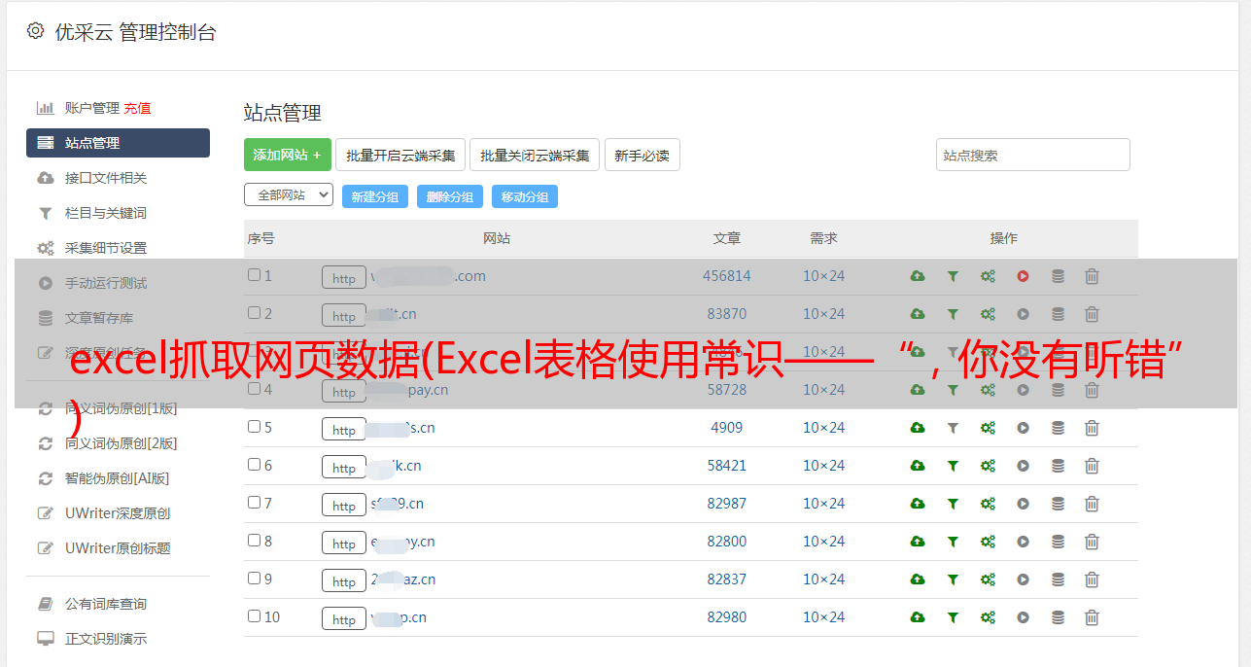Click the cloud upload icon in row 1
1251x667 pixels.
tap(918, 276)
